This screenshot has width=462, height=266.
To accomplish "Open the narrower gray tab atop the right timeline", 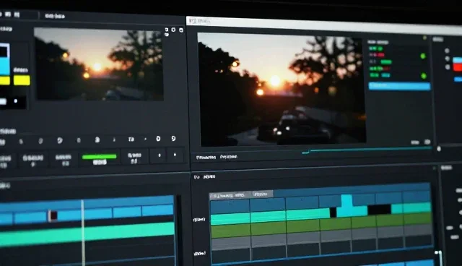I will coord(263,194).
